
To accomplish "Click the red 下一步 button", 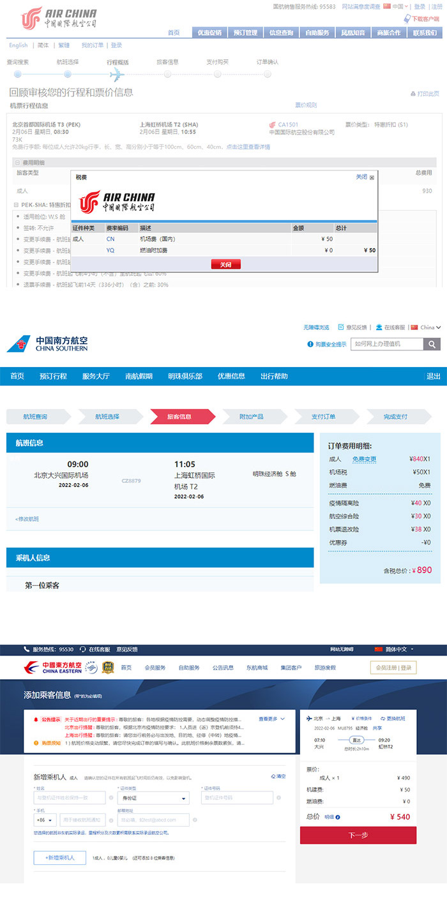I will [358, 835].
